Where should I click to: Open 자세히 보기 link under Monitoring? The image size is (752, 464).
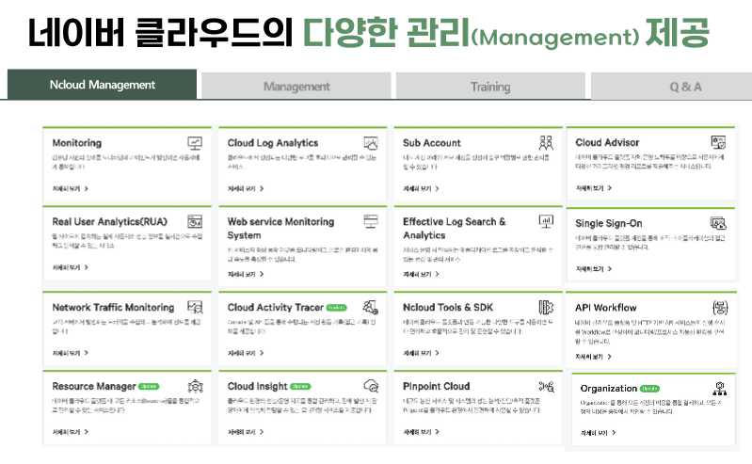click(x=70, y=188)
